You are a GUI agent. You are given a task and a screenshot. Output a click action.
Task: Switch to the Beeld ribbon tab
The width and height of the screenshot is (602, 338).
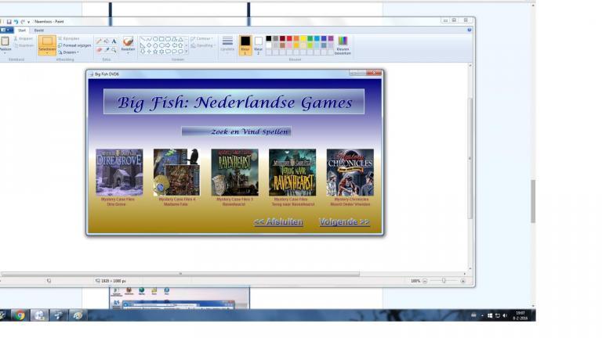click(39, 31)
